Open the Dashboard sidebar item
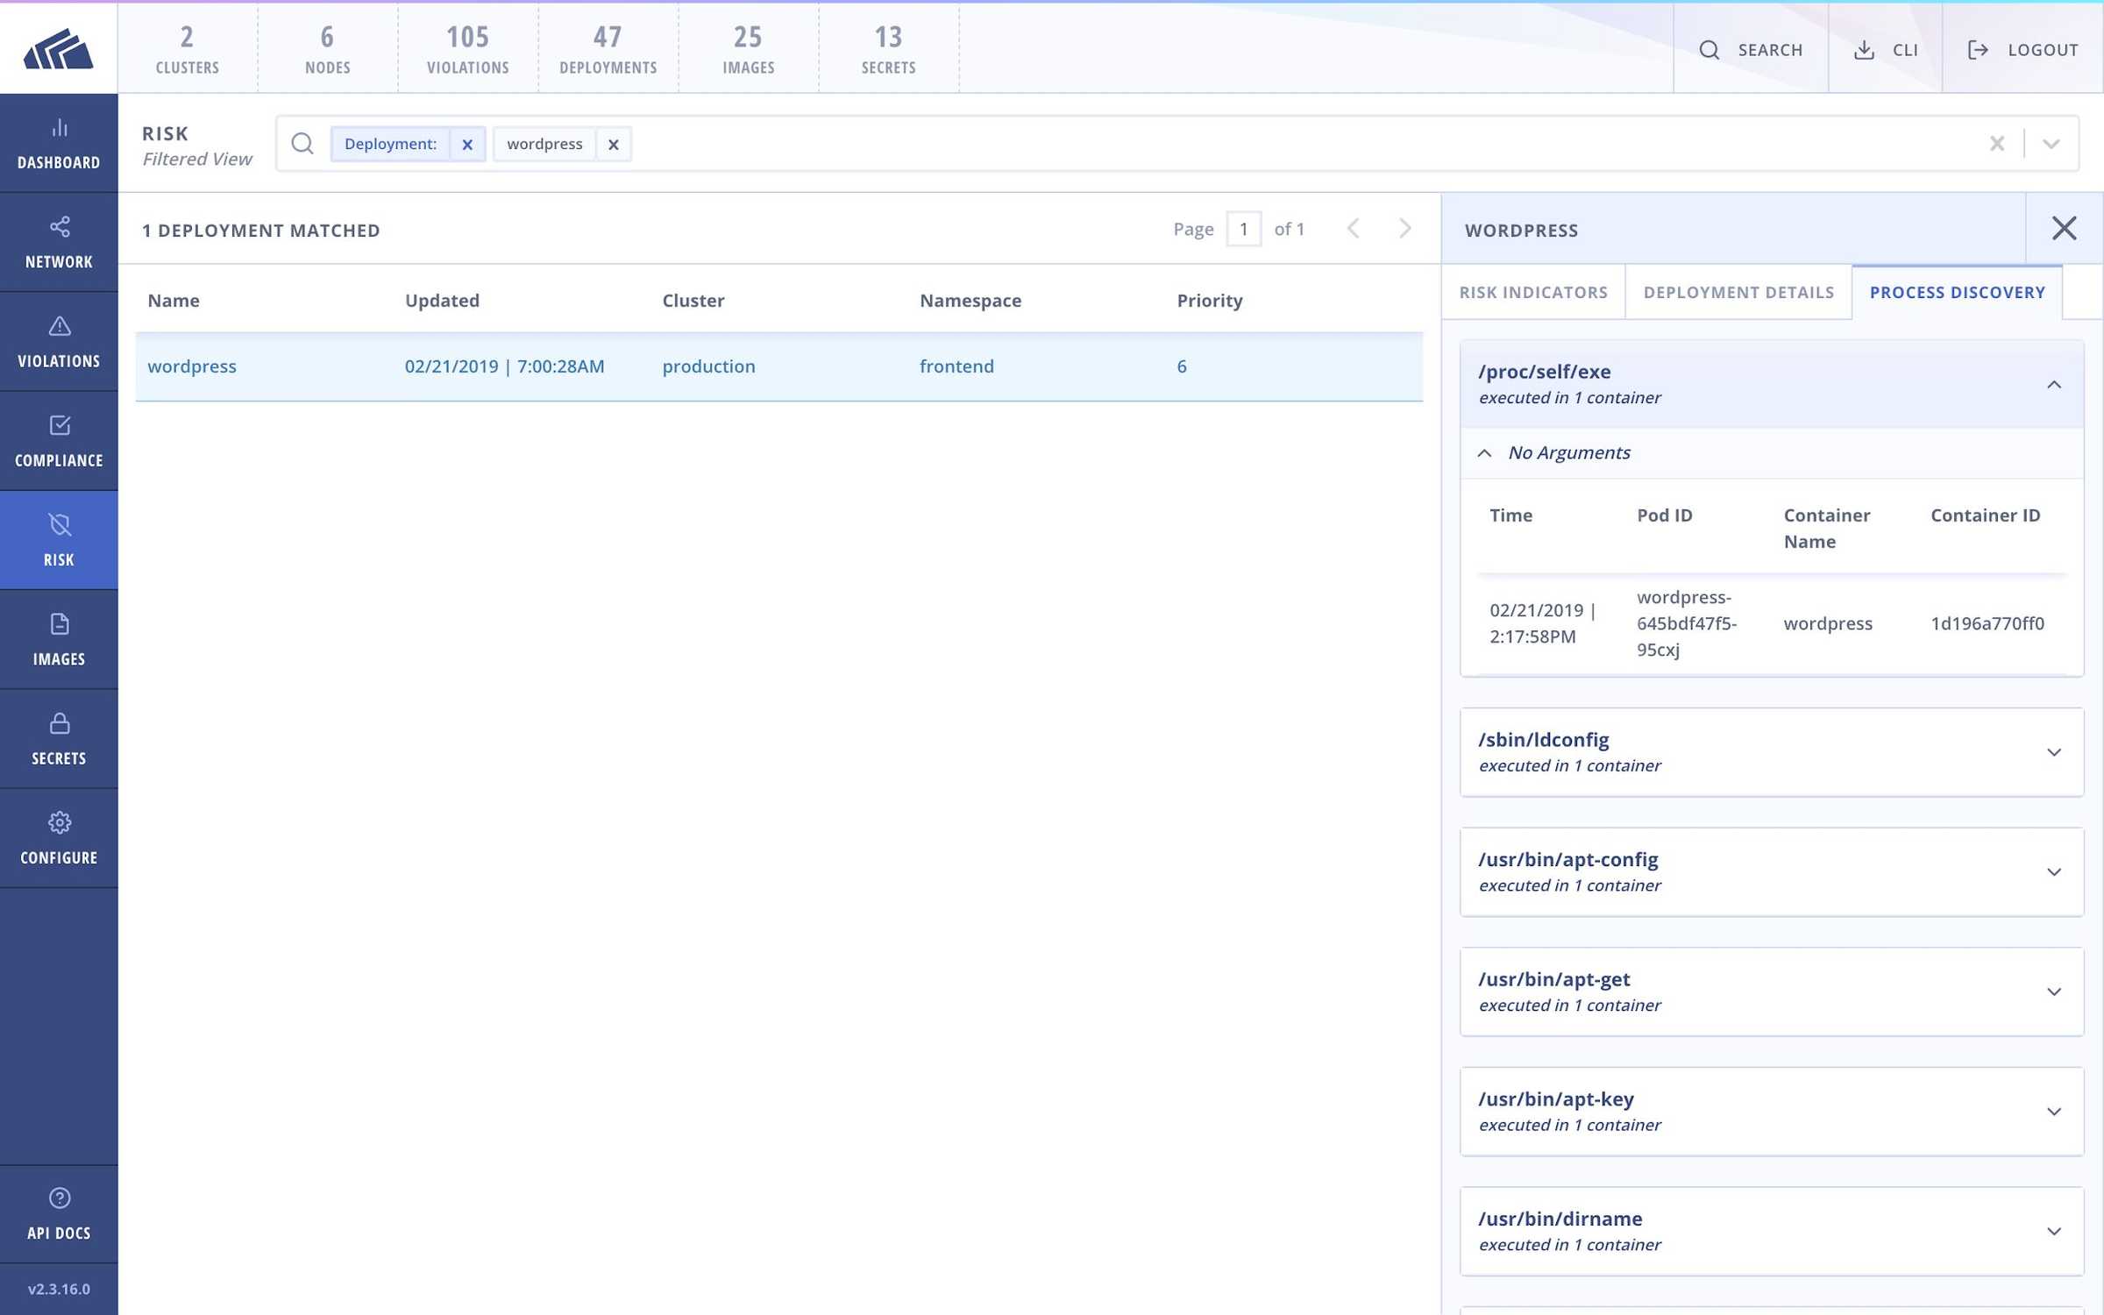Image resolution: width=2104 pixels, height=1315 pixels. tap(59, 144)
